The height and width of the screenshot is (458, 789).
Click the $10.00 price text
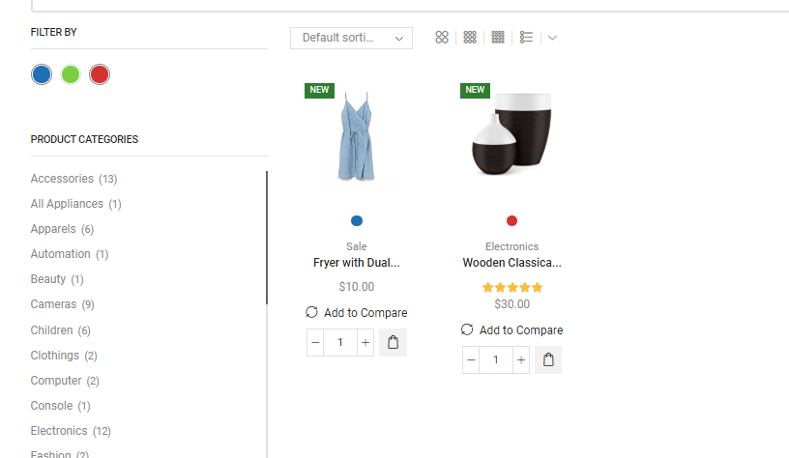tap(356, 287)
